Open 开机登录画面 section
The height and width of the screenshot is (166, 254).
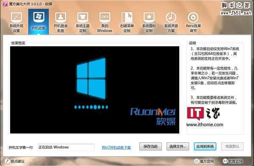61,22
